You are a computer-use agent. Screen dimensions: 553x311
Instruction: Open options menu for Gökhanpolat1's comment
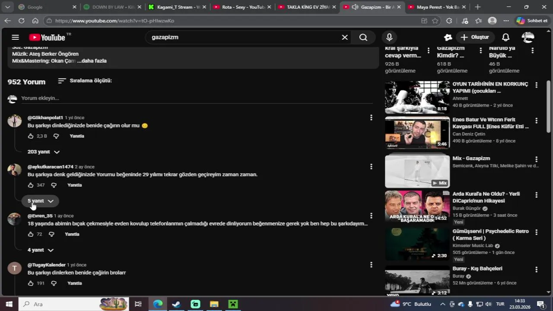[x=371, y=117]
